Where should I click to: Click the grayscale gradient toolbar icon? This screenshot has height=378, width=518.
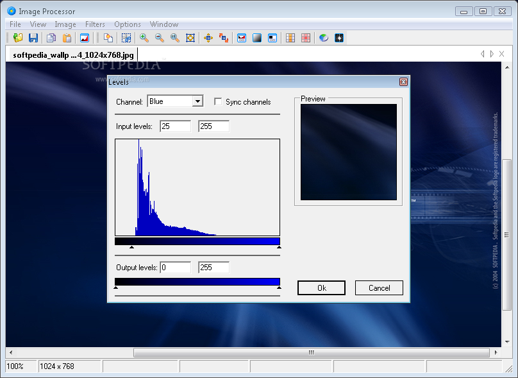click(x=257, y=38)
